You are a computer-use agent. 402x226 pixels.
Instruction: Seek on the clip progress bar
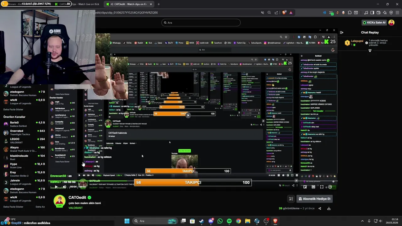pos(193,181)
